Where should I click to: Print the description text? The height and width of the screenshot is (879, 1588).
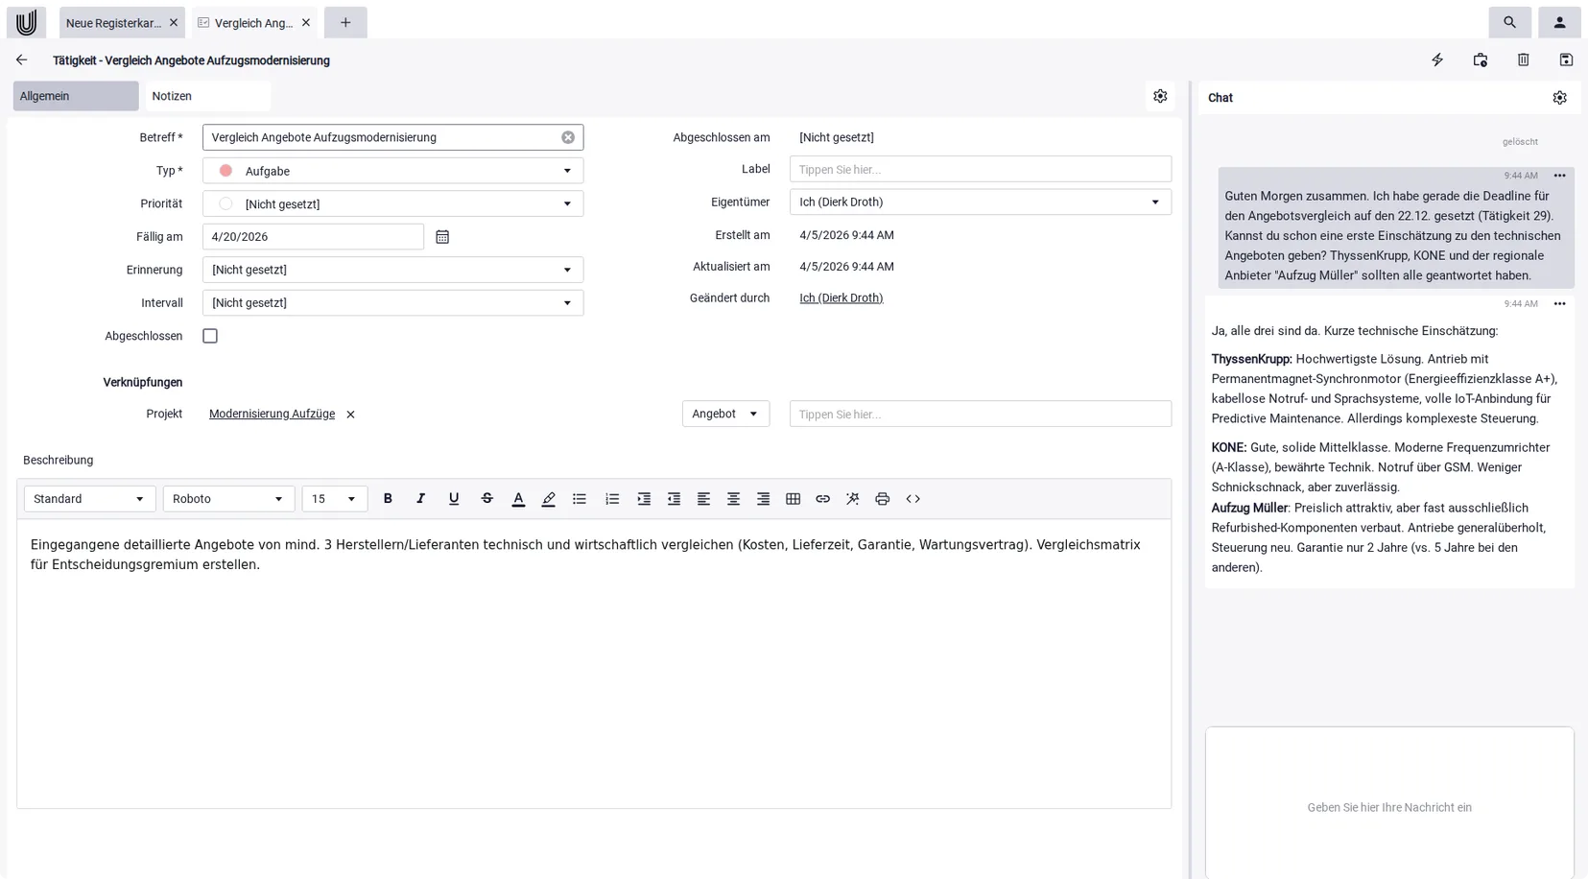tap(882, 499)
